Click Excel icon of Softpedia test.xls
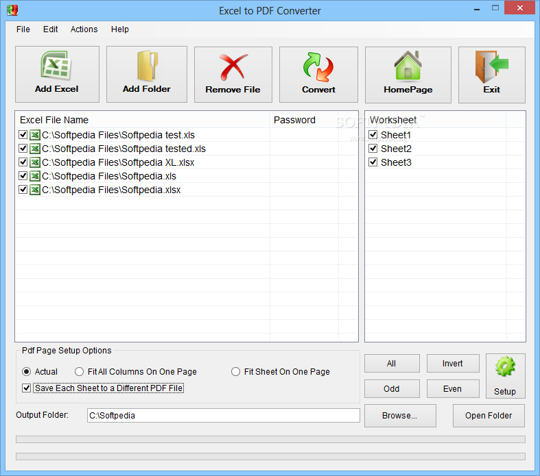 pyautogui.click(x=35, y=135)
